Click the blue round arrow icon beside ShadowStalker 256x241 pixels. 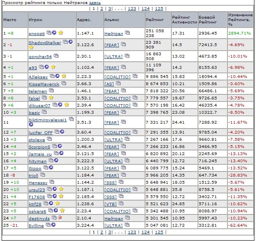pos(70,41)
